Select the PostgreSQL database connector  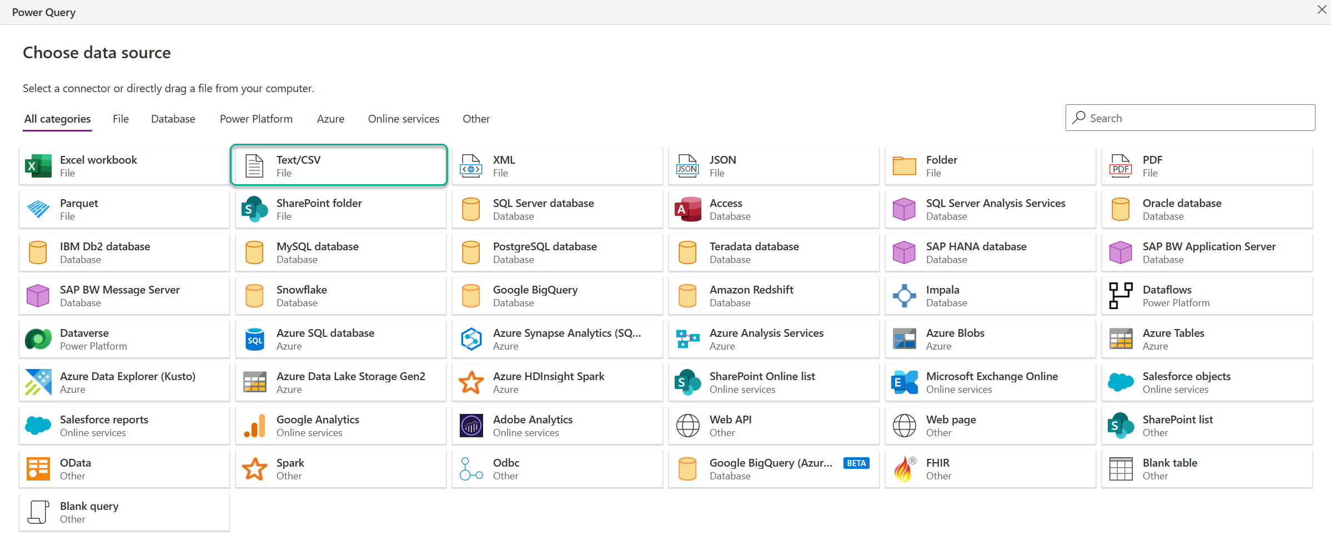point(557,252)
